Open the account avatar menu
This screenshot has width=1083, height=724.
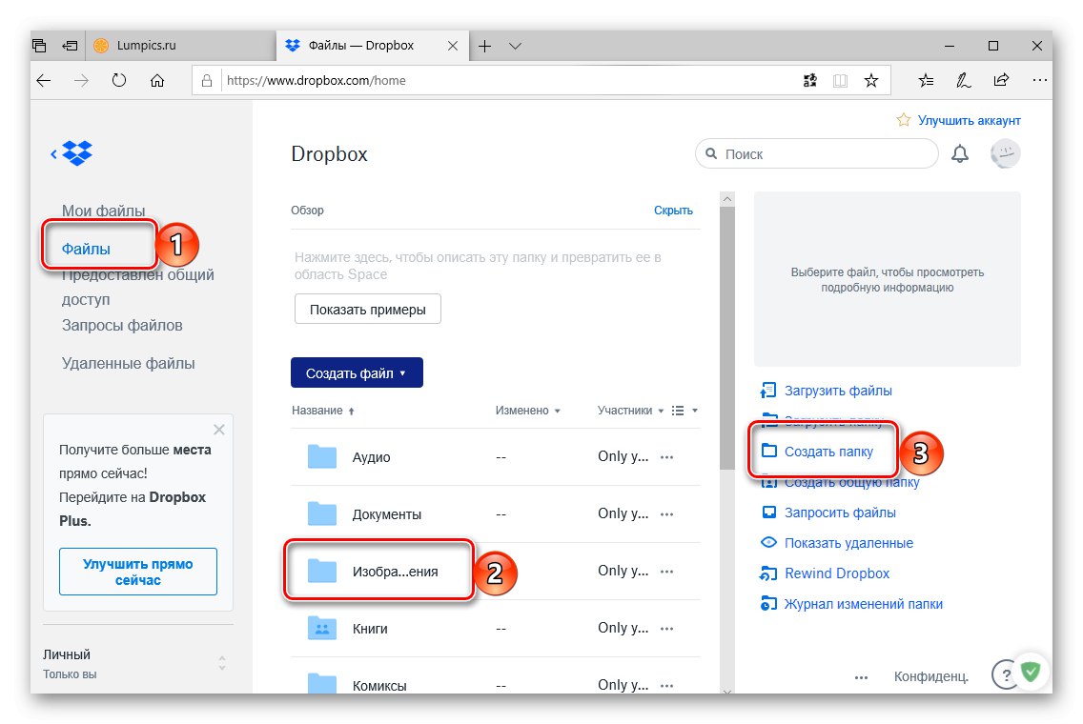coord(1005,154)
